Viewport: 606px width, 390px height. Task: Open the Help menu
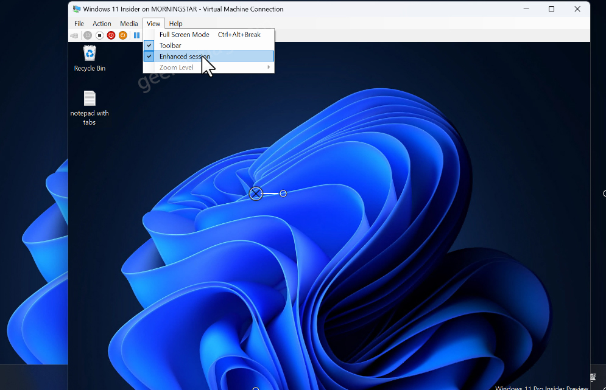click(x=175, y=24)
